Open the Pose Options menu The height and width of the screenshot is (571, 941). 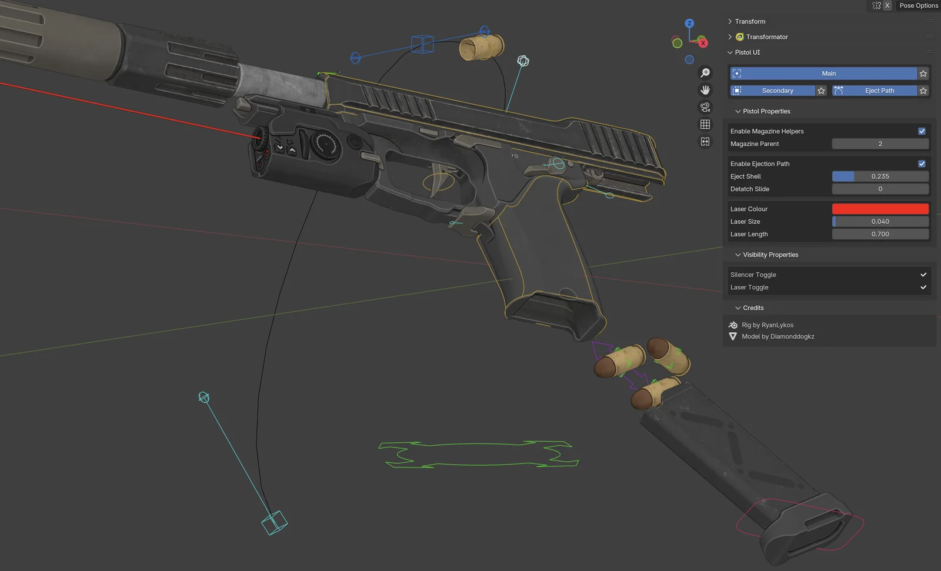(x=918, y=5)
